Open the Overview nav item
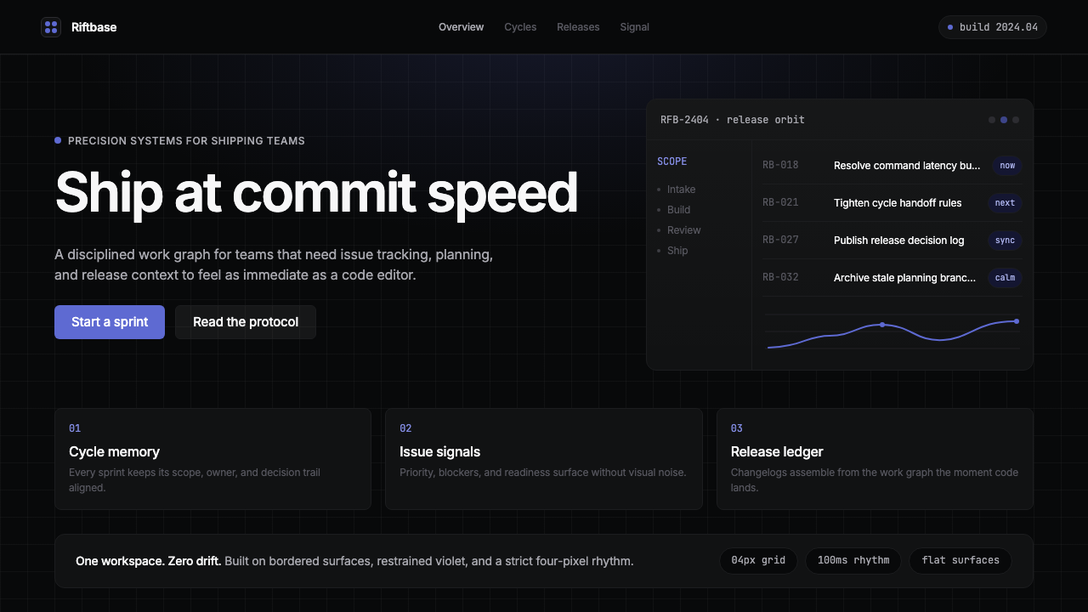Viewport: 1088px width, 612px height. (461, 27)
